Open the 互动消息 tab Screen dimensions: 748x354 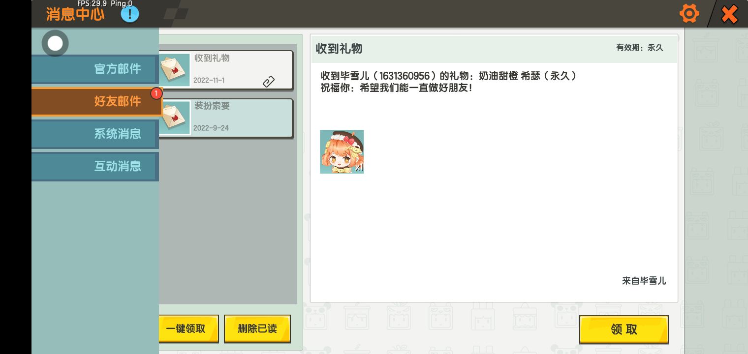tap(95, 166)
